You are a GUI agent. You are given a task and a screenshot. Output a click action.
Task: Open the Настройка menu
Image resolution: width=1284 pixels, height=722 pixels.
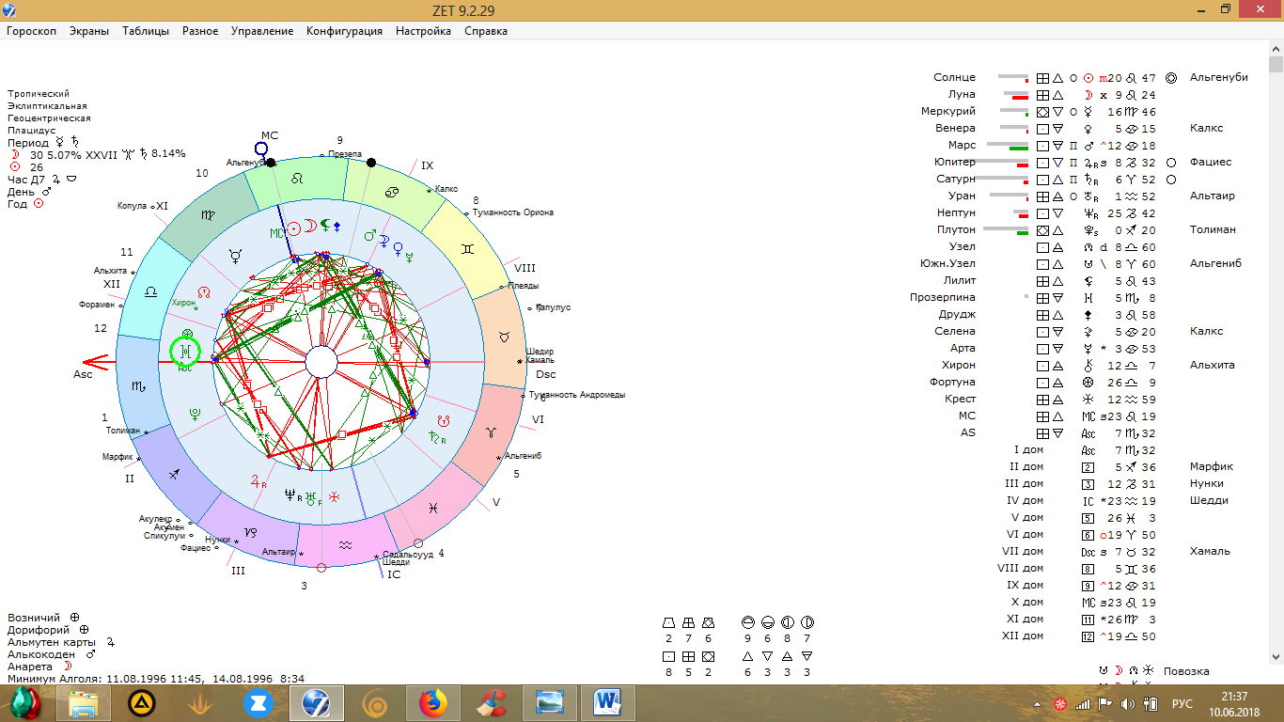[423, 31]
